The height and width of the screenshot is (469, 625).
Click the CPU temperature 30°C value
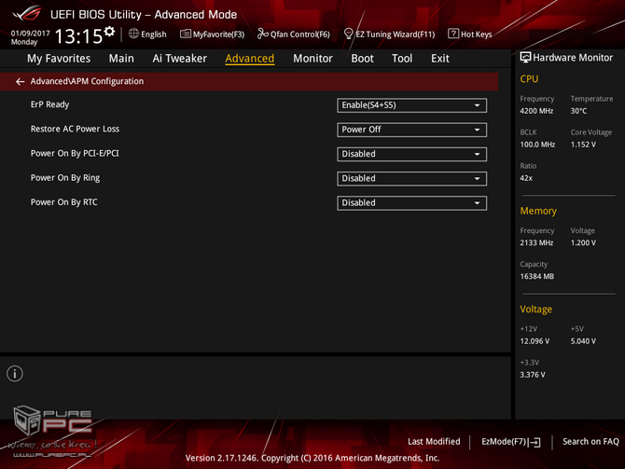[578, 111]
